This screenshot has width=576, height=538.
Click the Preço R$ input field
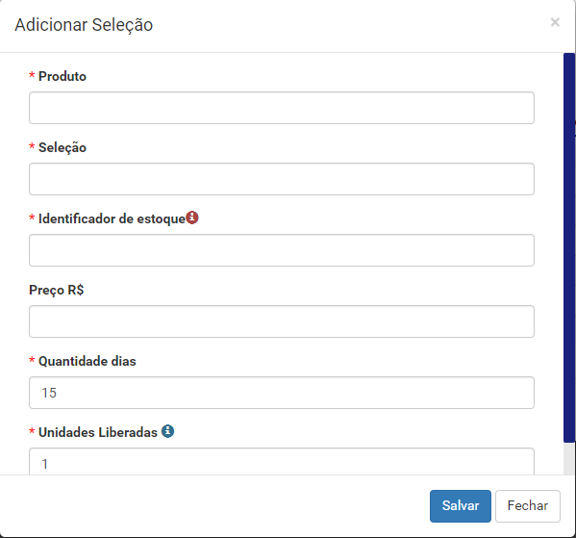coord(282,321)
